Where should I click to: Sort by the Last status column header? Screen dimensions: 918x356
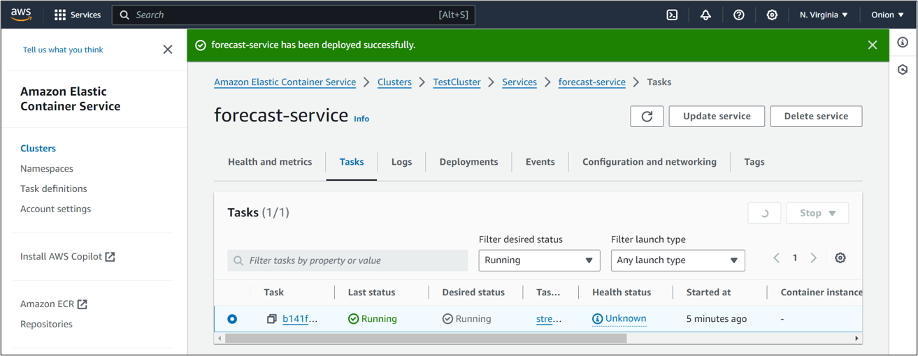tap(371, 292)
